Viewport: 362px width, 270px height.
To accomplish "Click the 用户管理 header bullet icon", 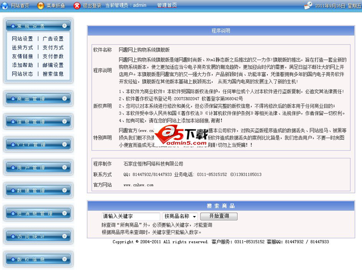I will pyautogui.click(x=13, y=167).
